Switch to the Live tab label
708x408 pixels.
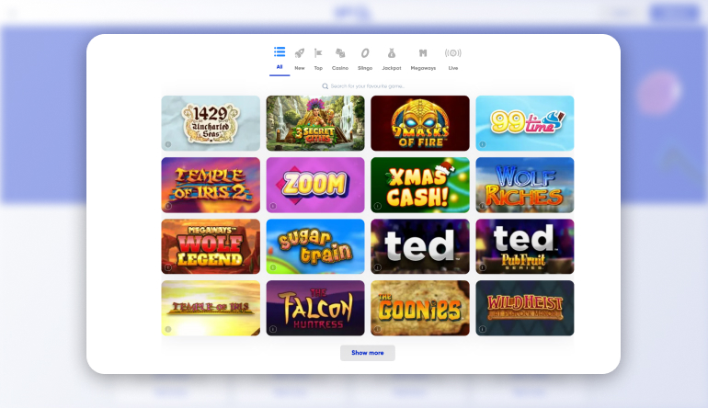[x=453, y=68]
